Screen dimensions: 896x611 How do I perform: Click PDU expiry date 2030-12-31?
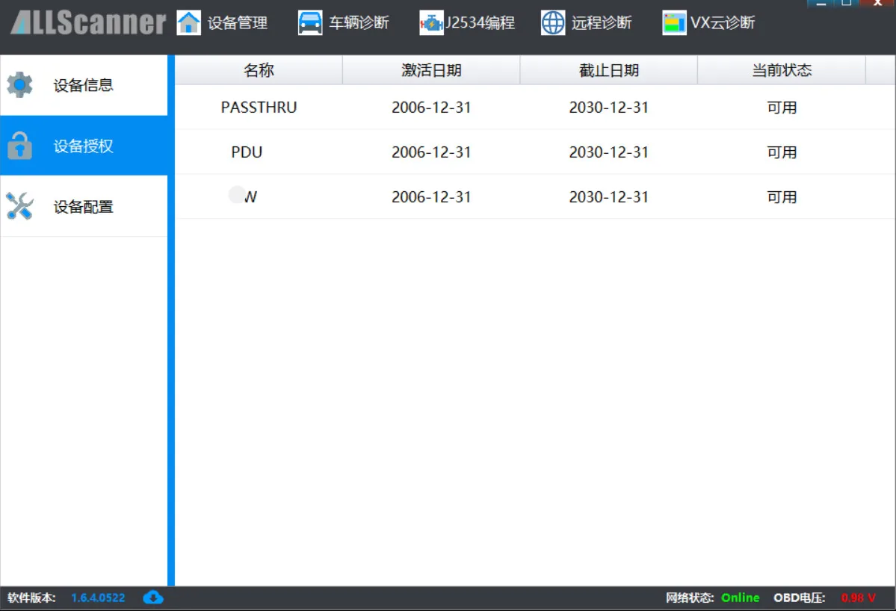point(609,152)
